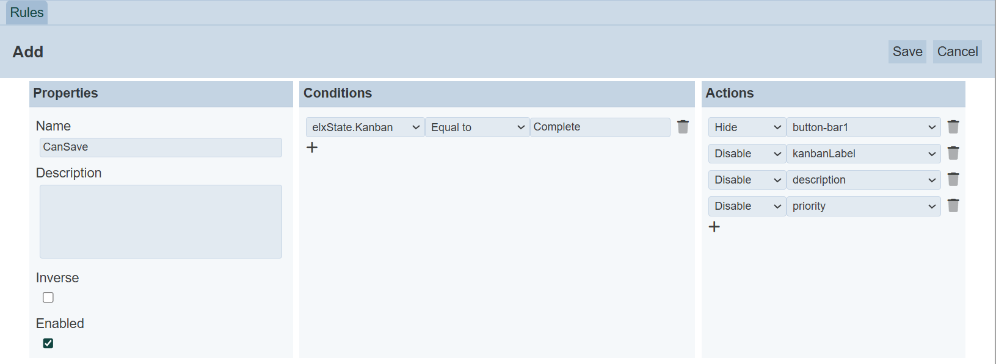This screenshot has height=364, width=996.
Task: Switch to the Rules tab
Action: [x=27, y=13]
